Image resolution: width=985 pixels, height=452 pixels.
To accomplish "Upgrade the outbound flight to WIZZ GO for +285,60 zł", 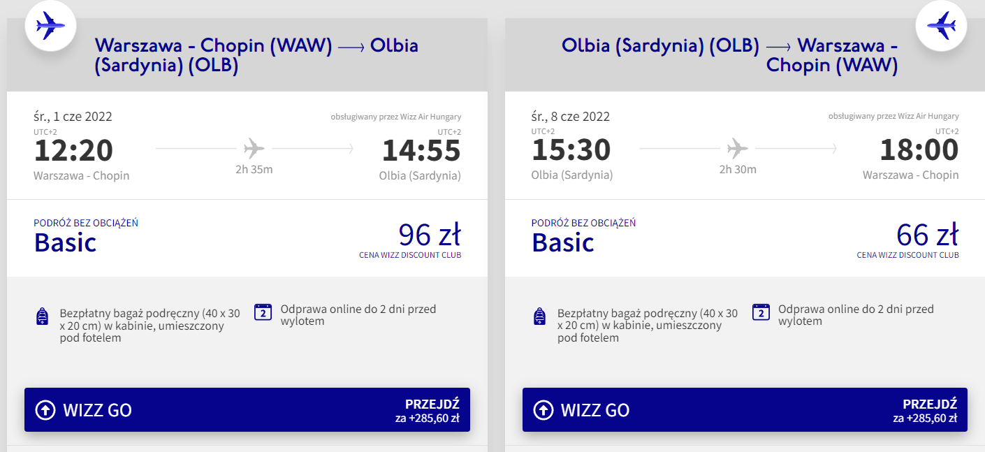I will coord(247,409).
